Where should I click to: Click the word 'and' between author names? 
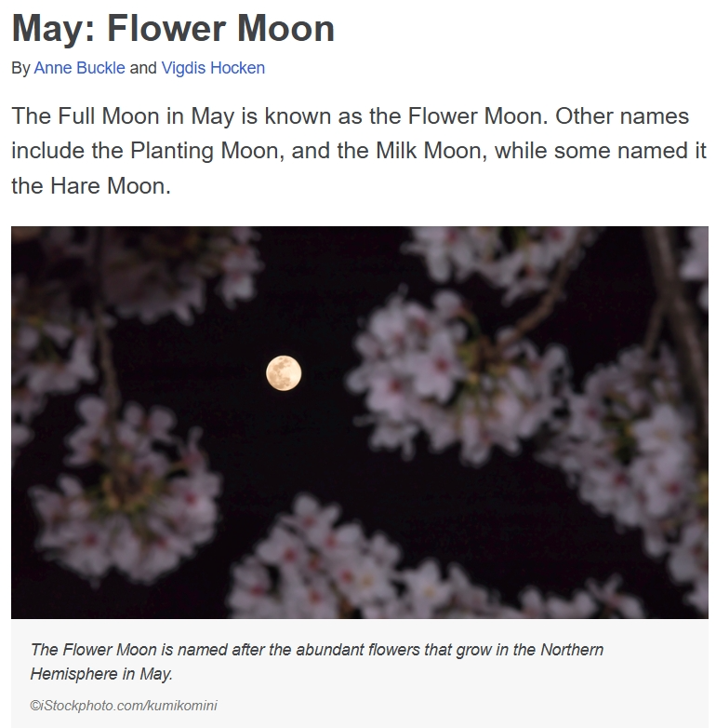click(x=143, y=68)
